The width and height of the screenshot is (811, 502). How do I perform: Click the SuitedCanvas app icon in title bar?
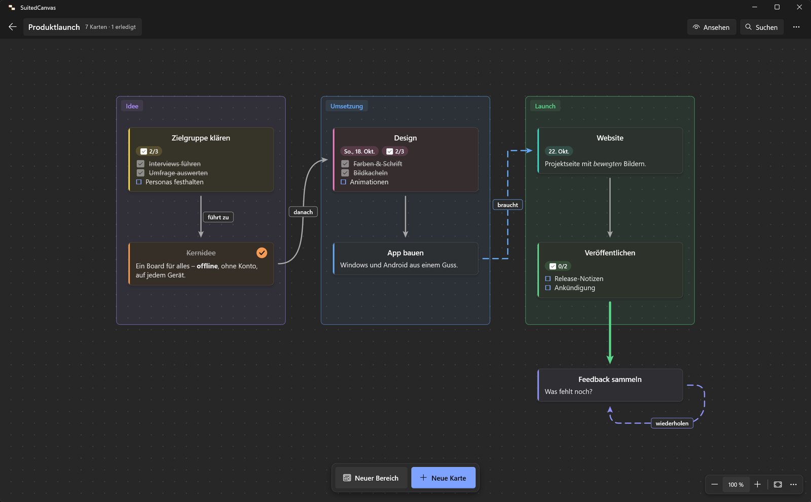point(12,8)
